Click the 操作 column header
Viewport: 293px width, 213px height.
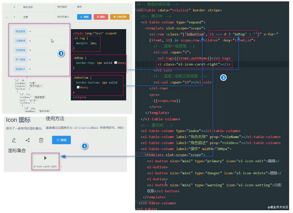click(79, 7)
